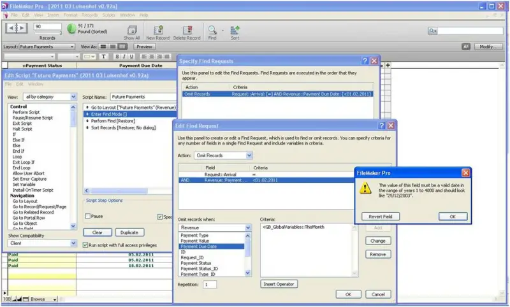Open the Records menu
Screen dimensions: 510x307
(90, 15)
